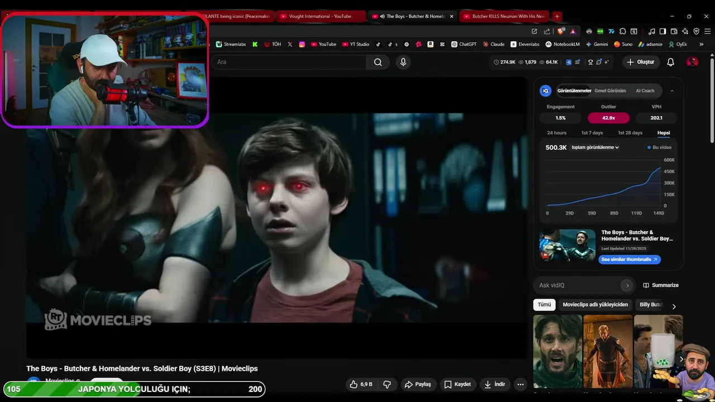This screenshot has width=715, height=402.
Task: Open the vidIQ panel video thumbnail
Action: coord(568,245)
